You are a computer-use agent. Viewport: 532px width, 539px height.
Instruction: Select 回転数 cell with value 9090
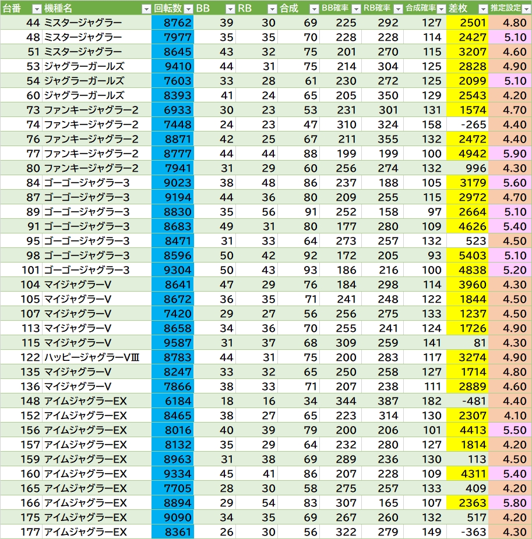point(172,517)
